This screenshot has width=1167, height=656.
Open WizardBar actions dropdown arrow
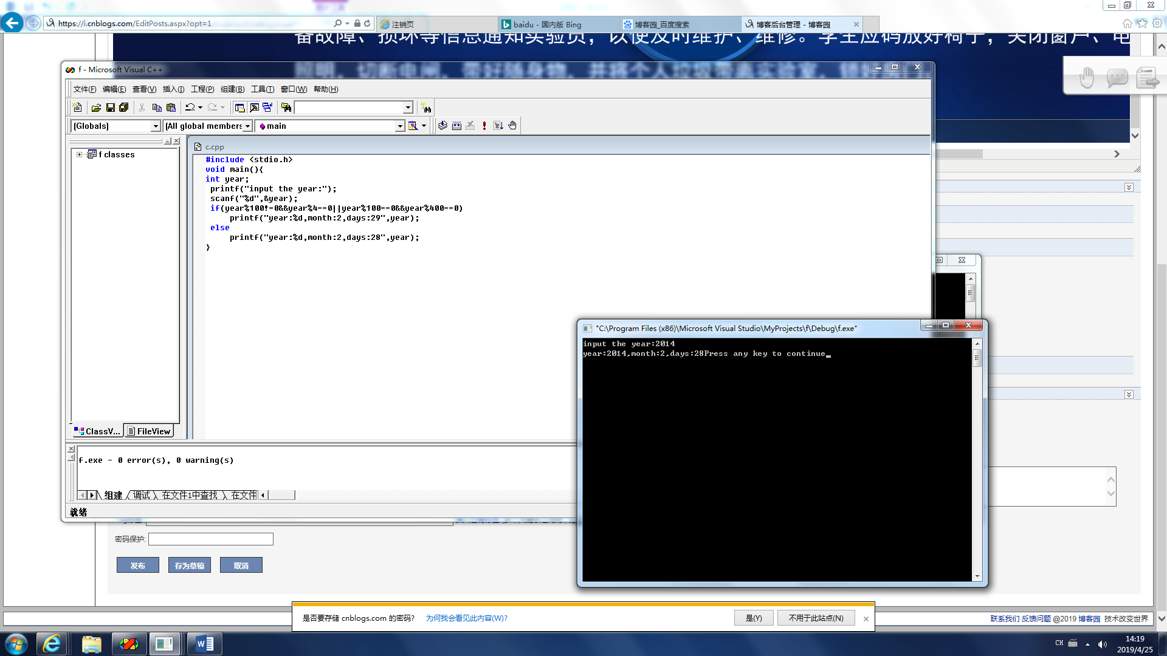(424, 126)
